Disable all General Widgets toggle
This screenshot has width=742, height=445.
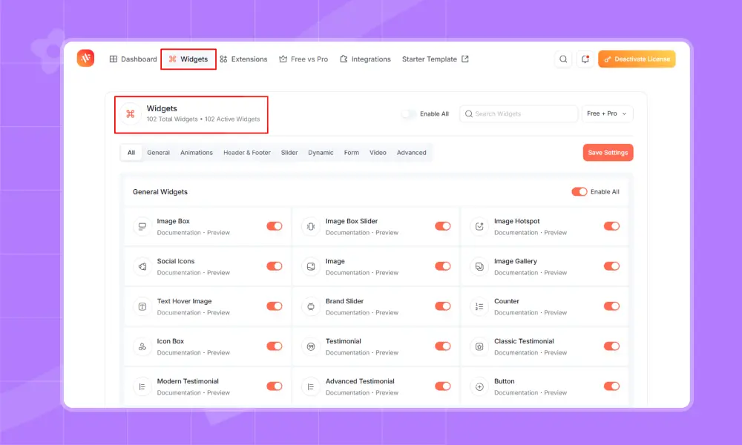tap(579, 192)
